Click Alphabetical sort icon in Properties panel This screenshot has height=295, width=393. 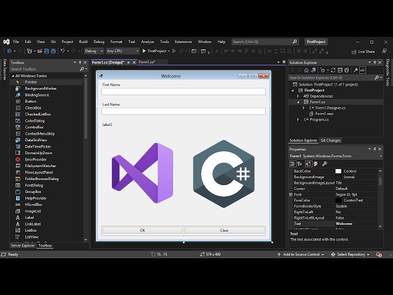point(300,164)
